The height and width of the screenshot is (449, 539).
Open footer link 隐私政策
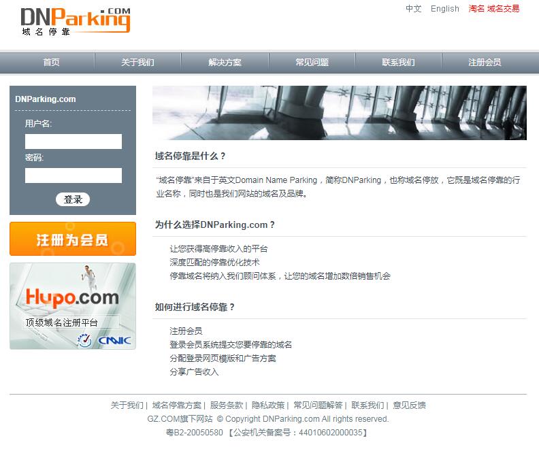click(x=268, y=405)
